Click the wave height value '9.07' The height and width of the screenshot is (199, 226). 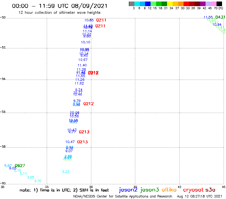coord(69,151)
